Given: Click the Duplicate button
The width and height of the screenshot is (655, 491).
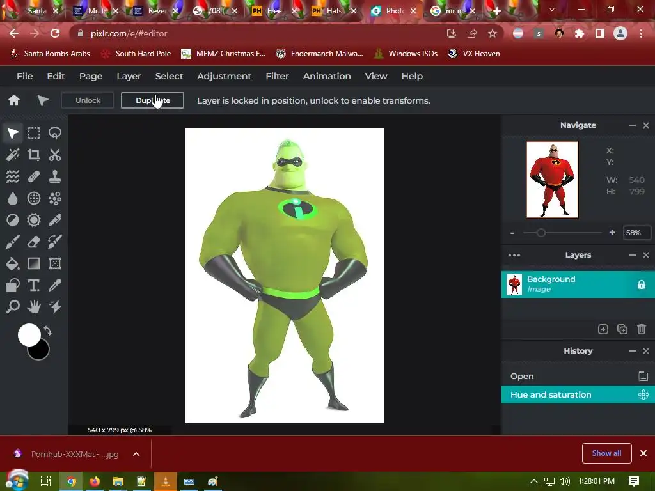Looking at the screenshot, I should click(x=152, y=100).
